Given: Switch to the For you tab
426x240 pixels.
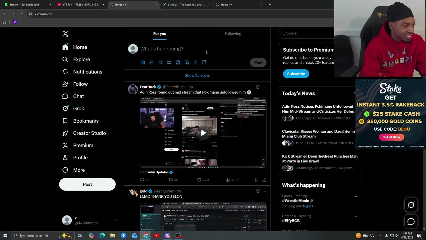Looking at the screenshot, I should (x=160, y=34).
